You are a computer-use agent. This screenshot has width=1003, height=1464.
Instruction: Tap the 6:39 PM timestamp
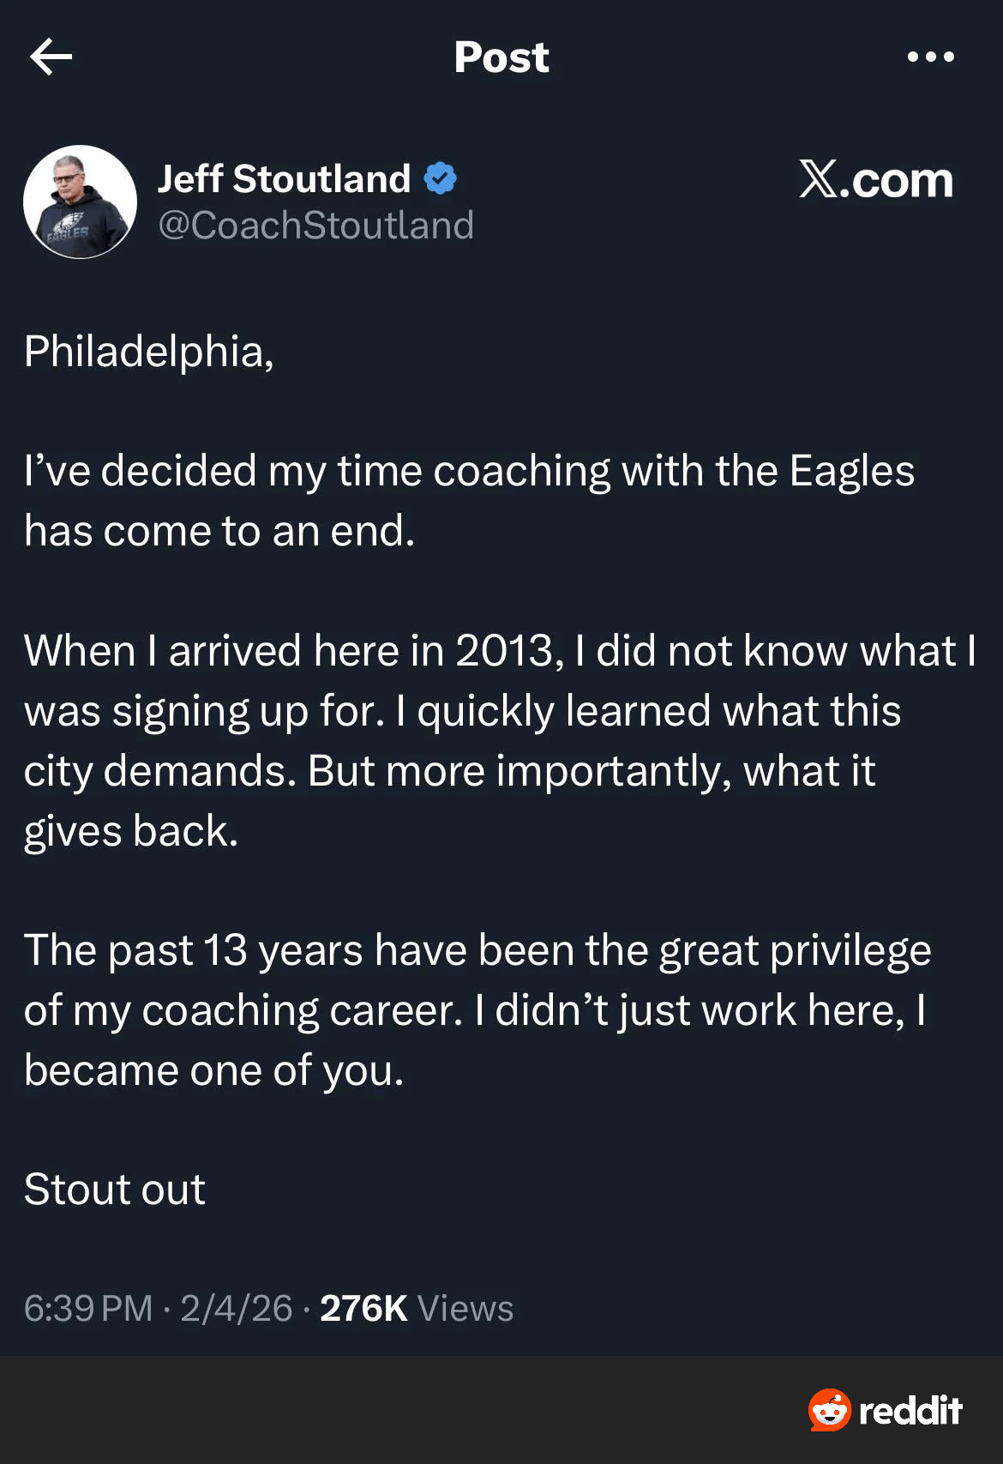[88, 1309]
